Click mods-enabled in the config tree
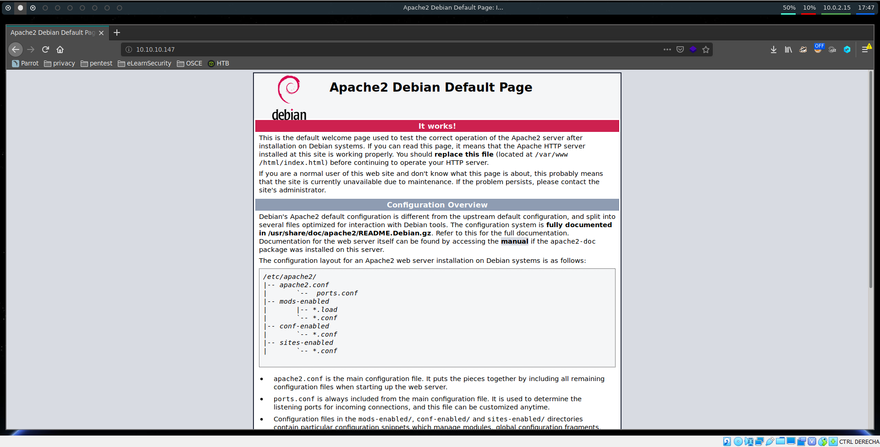Image resolution: width=880 pixels, height=447 pixels. pos(304,301)
